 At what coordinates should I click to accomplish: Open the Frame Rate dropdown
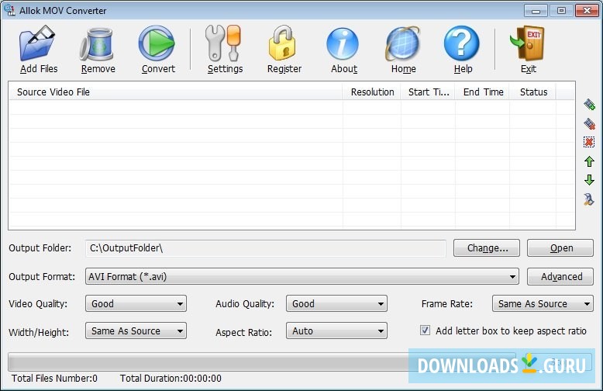(x=543, y=303)
